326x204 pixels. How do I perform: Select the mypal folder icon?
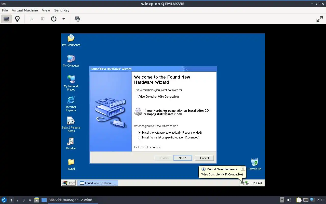click(71, 164)
